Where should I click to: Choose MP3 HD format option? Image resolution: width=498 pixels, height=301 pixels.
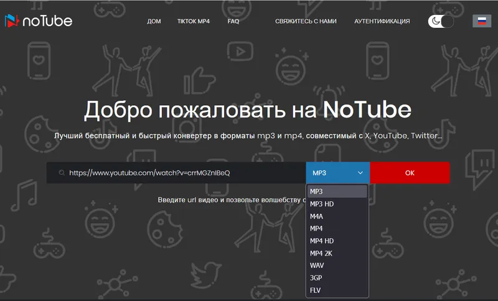(337, 204)
